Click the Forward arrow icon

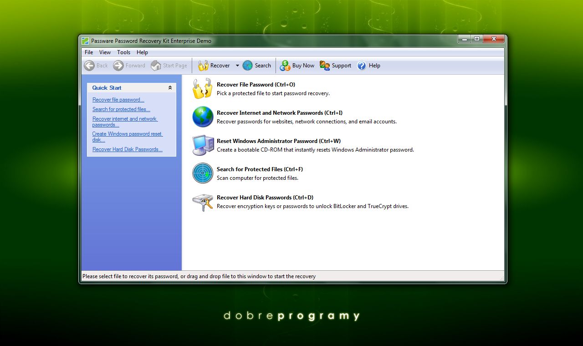[x=118, y=66]
